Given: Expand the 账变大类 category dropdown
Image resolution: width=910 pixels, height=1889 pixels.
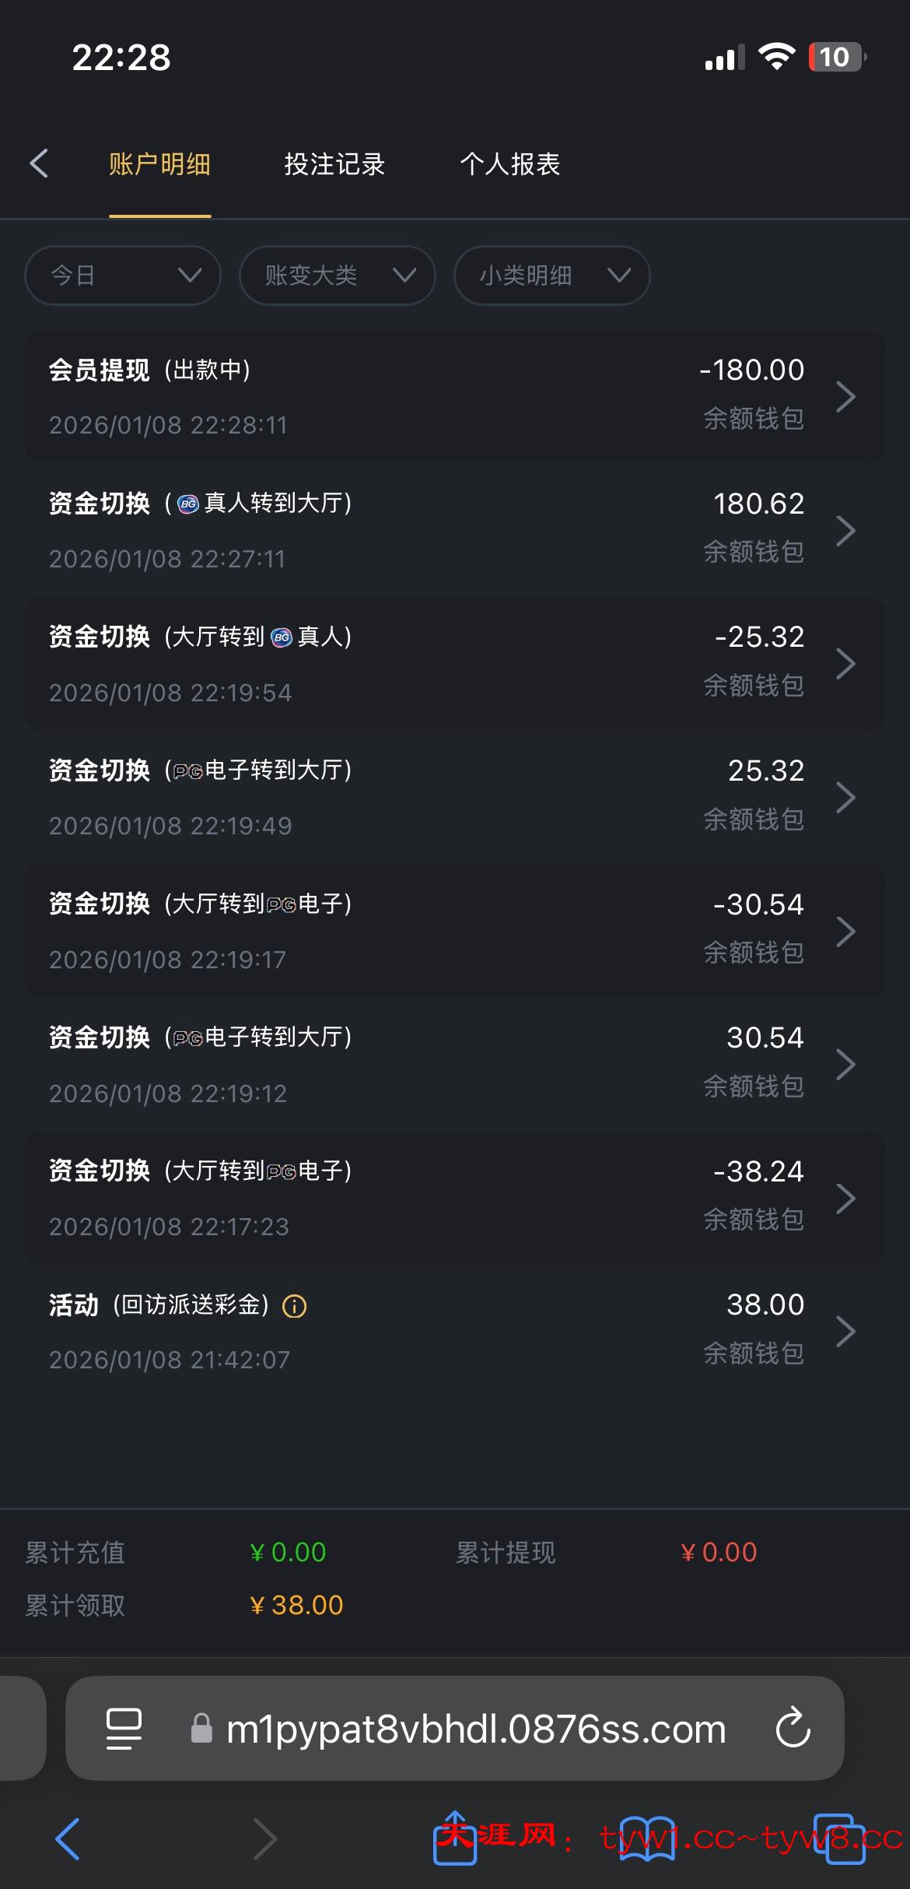Looking at the screenshot, I should tap(338, 276).
